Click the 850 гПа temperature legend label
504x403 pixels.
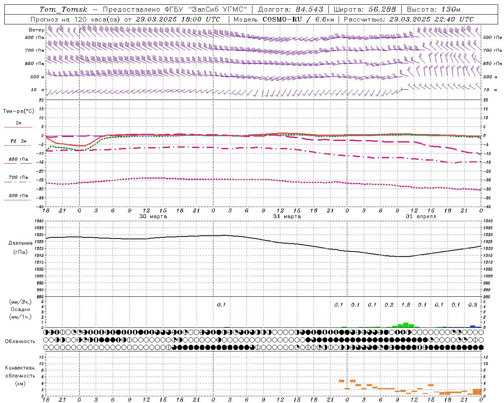19,159
